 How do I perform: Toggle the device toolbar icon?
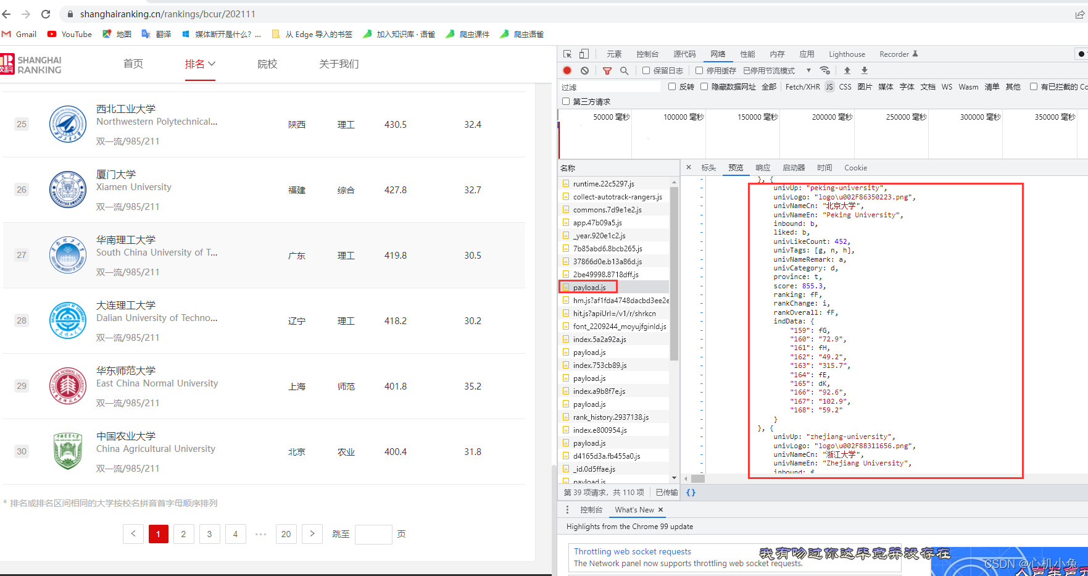584,54
